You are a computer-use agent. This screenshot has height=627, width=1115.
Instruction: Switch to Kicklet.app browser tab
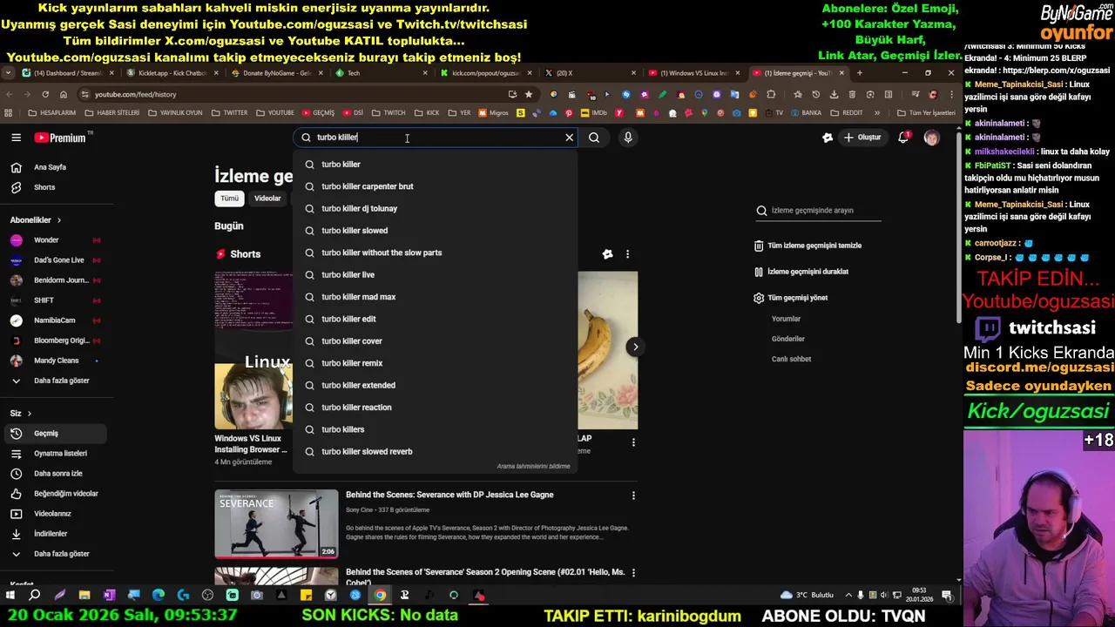point(172,73)
